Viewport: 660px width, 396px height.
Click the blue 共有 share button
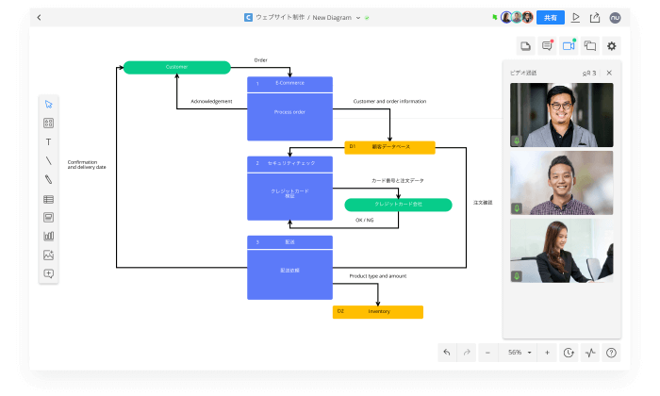click(x=551, y=17)
